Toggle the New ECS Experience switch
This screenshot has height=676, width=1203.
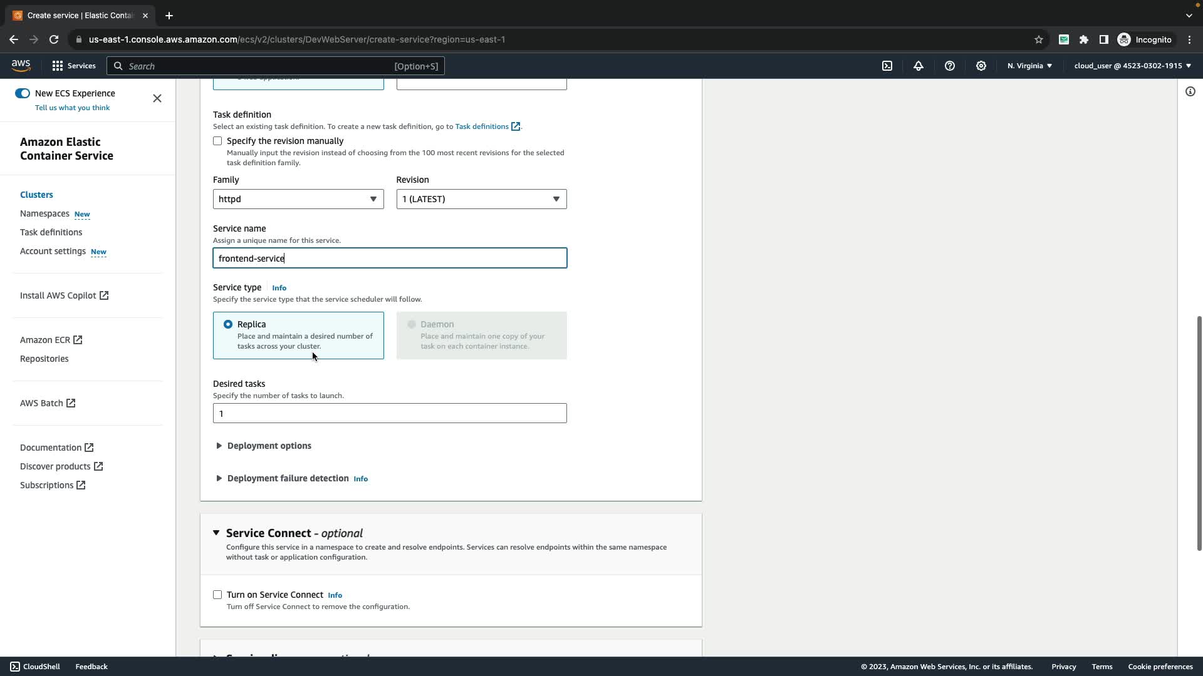pos(23,93)
